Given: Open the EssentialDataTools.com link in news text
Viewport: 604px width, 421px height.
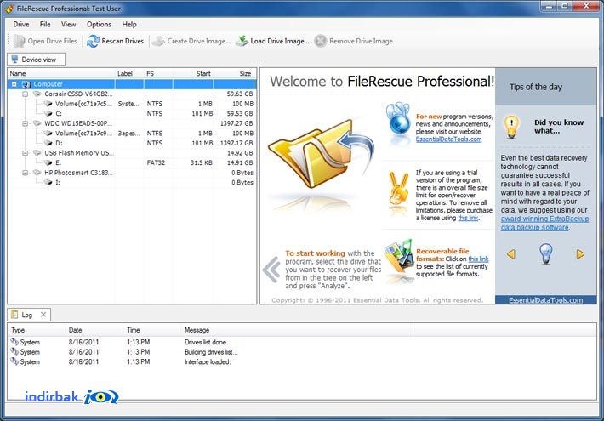Looking at the screenshot, I should point(449,139).
